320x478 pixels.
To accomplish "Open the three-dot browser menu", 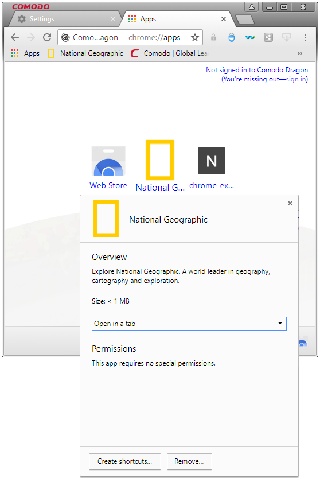I will click(305, 37).
